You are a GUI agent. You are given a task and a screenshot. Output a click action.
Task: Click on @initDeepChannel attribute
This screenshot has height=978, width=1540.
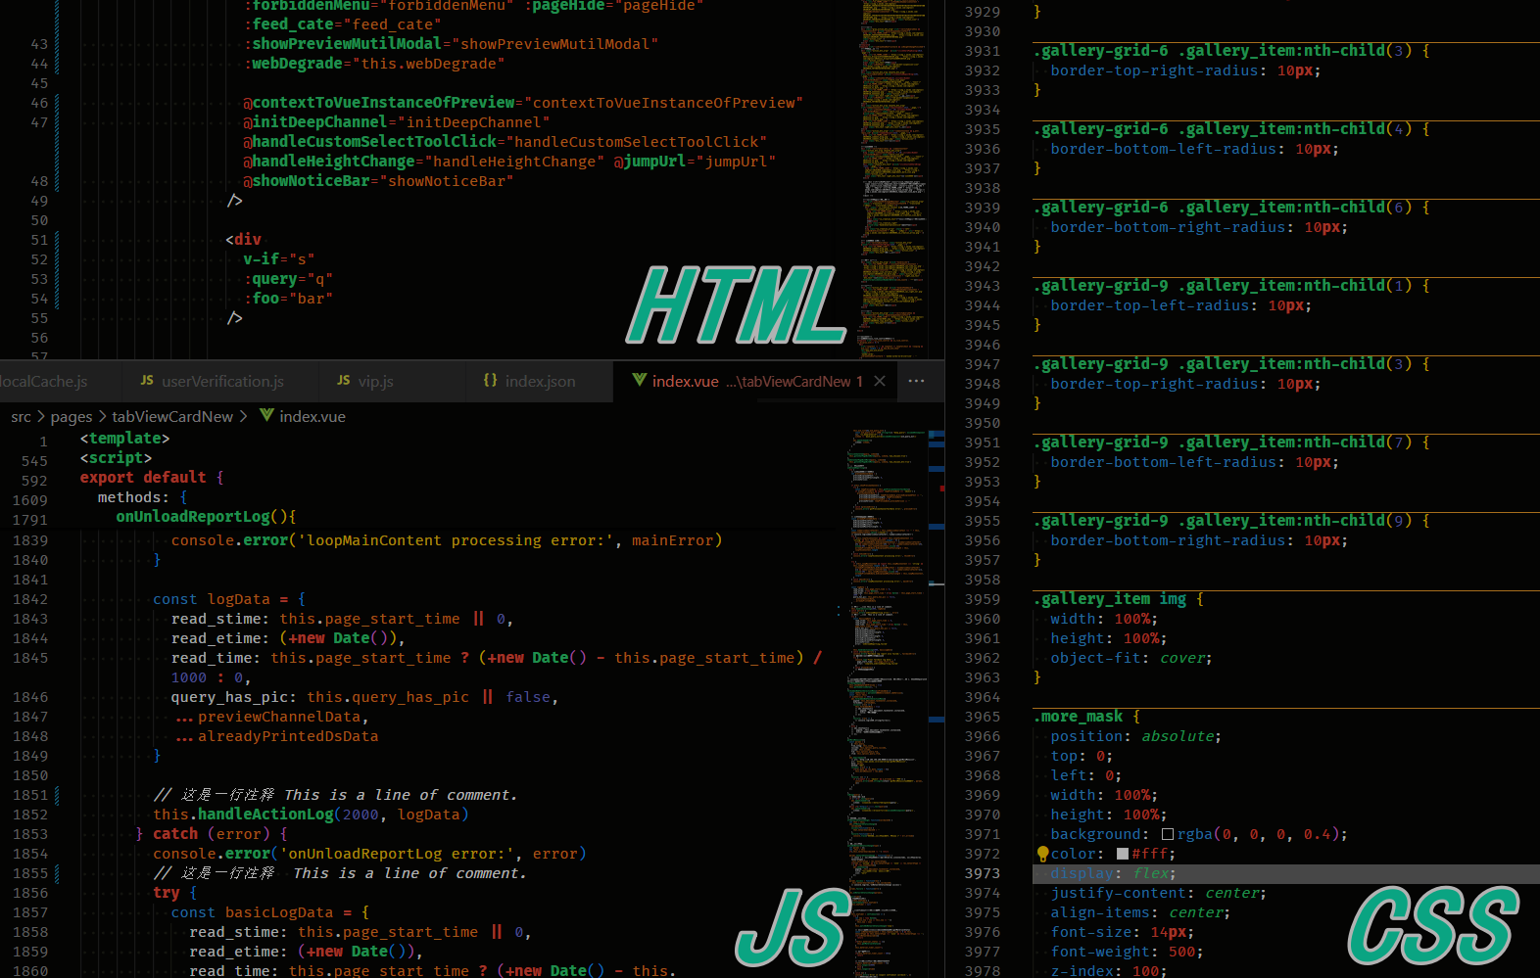(396, 122)
